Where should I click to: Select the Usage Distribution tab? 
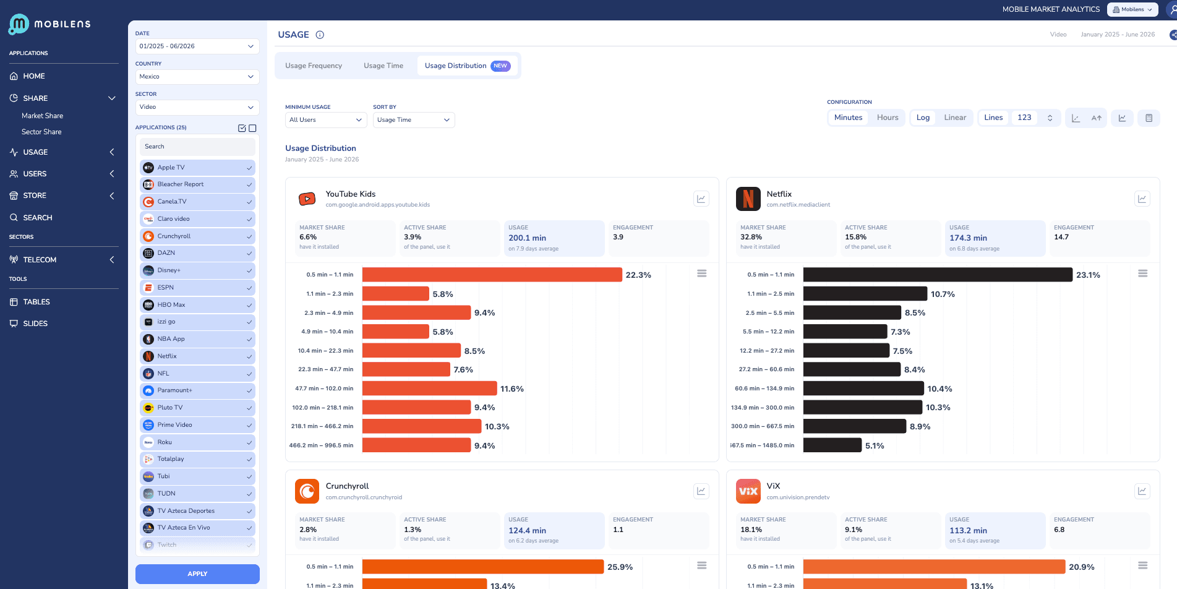click(468, 66)
